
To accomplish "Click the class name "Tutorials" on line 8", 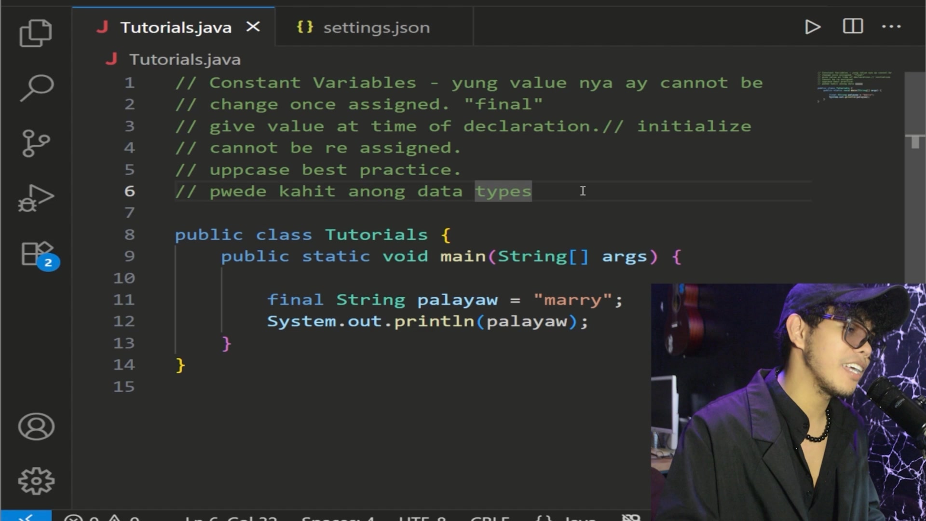I will (376, 235).
